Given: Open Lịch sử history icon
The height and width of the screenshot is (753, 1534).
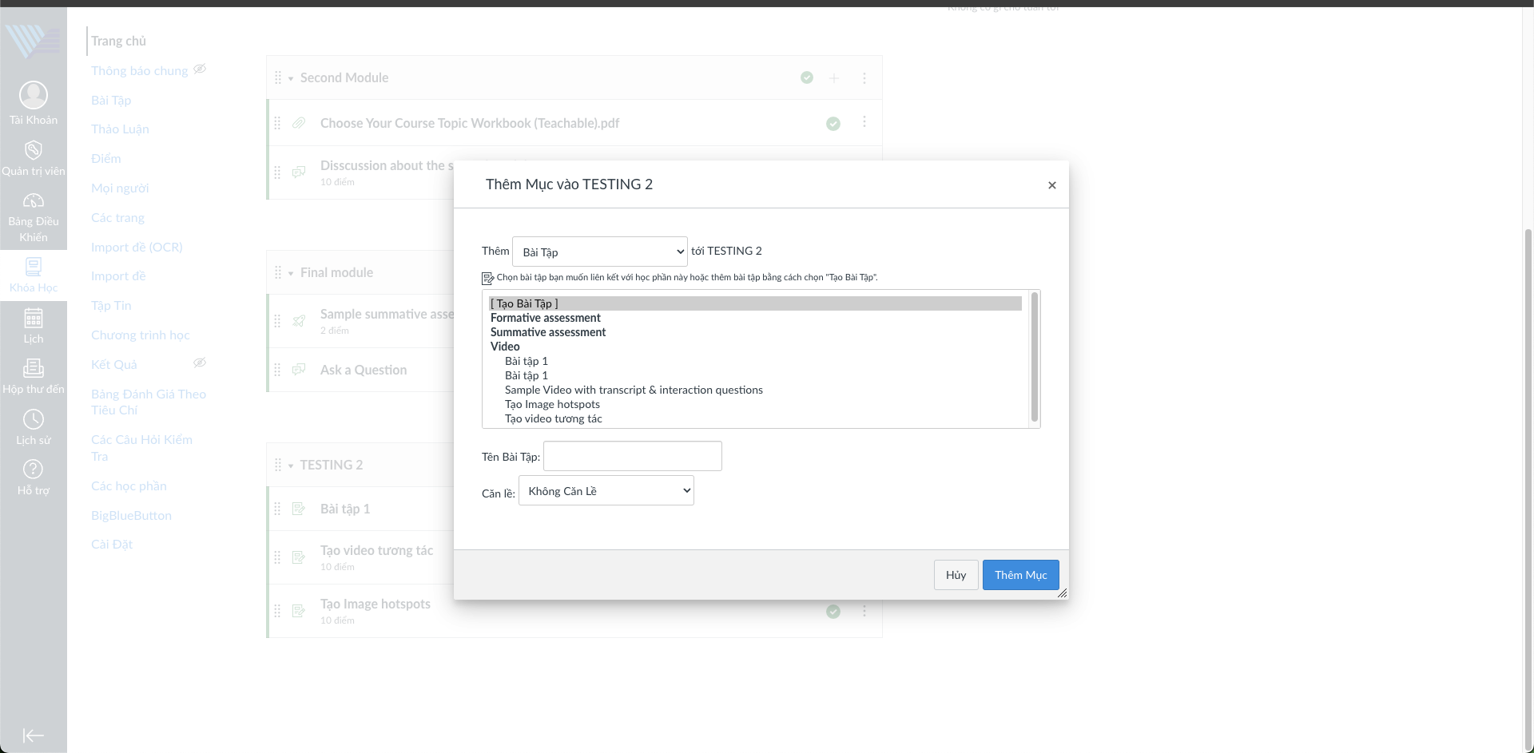Looking at the screenshot, I should click(x=33, y=420).
